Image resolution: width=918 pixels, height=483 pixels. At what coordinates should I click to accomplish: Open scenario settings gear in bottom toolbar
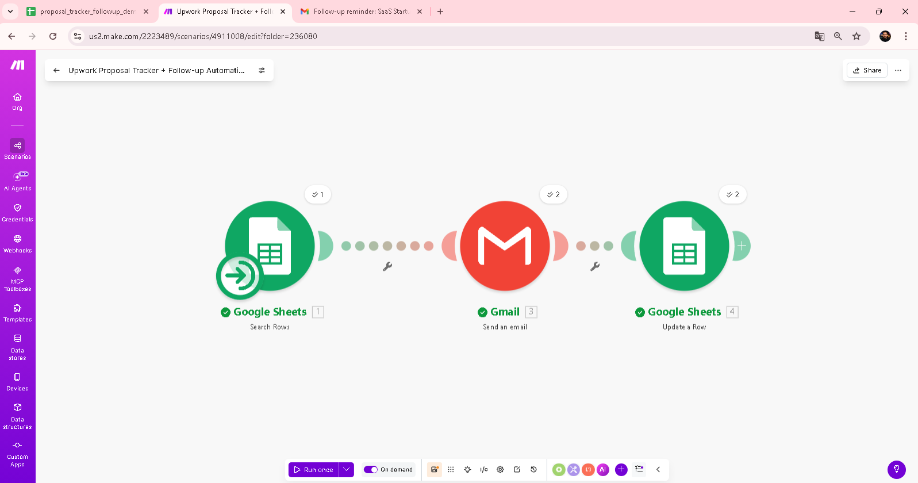coord(500,469)
